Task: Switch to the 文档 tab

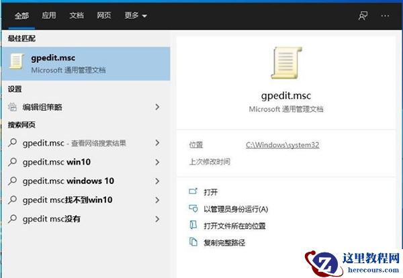Action: click(x=77, y=15)
